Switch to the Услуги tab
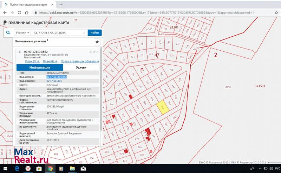Viewport: 281px width, 173px height. pos(81,68)
